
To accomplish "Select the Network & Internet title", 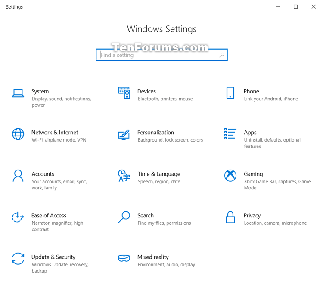I will pyautogui.click(x=55, y=133).
